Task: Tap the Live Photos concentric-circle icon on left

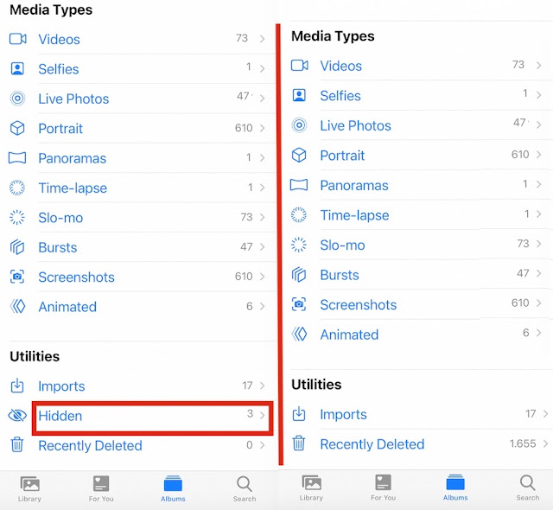Action: pyautogui.click(x=18, y=99)
